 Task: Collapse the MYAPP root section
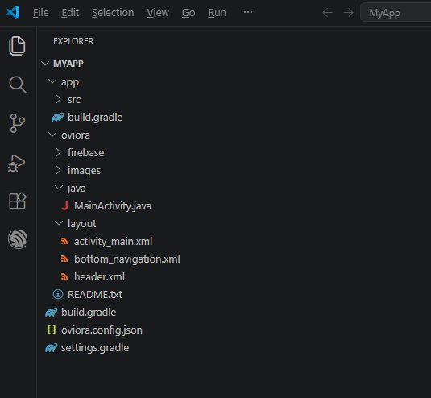click(x=45, y=64)
